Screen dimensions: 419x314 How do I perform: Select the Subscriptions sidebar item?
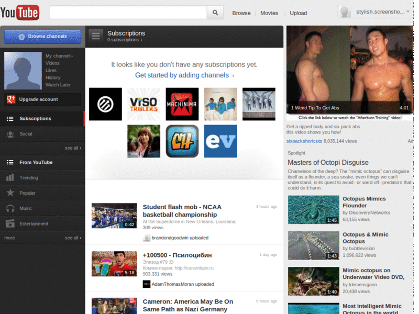[42, 119]
